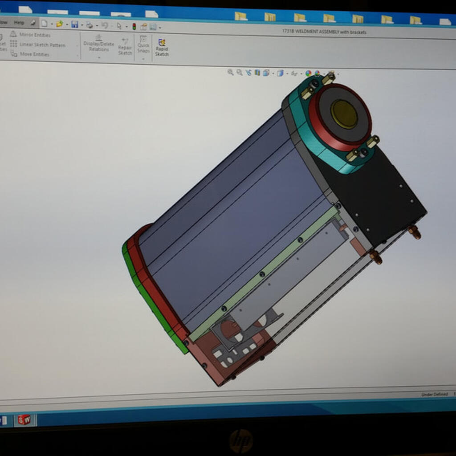456x456 pixels.
Task: Expand the Save dropdown arrow
Action: click(x=82, y=25)
